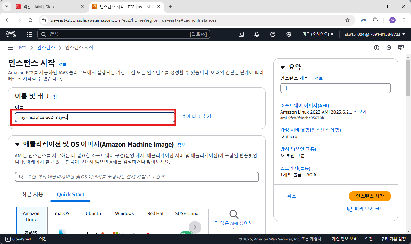Click the extension icon left of puzzle icon
Image resolution: width=411 pixels, height=244 pixels.
(x=364, y=20)
